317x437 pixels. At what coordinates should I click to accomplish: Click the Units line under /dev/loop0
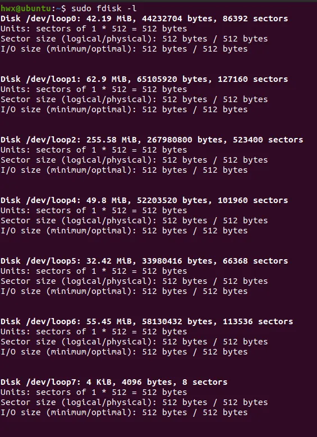94,29
